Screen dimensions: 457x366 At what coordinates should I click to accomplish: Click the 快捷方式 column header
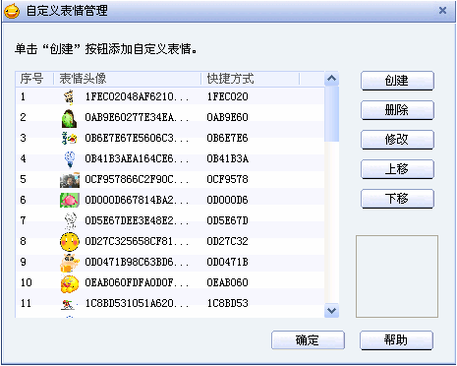[x=250, y=79]
